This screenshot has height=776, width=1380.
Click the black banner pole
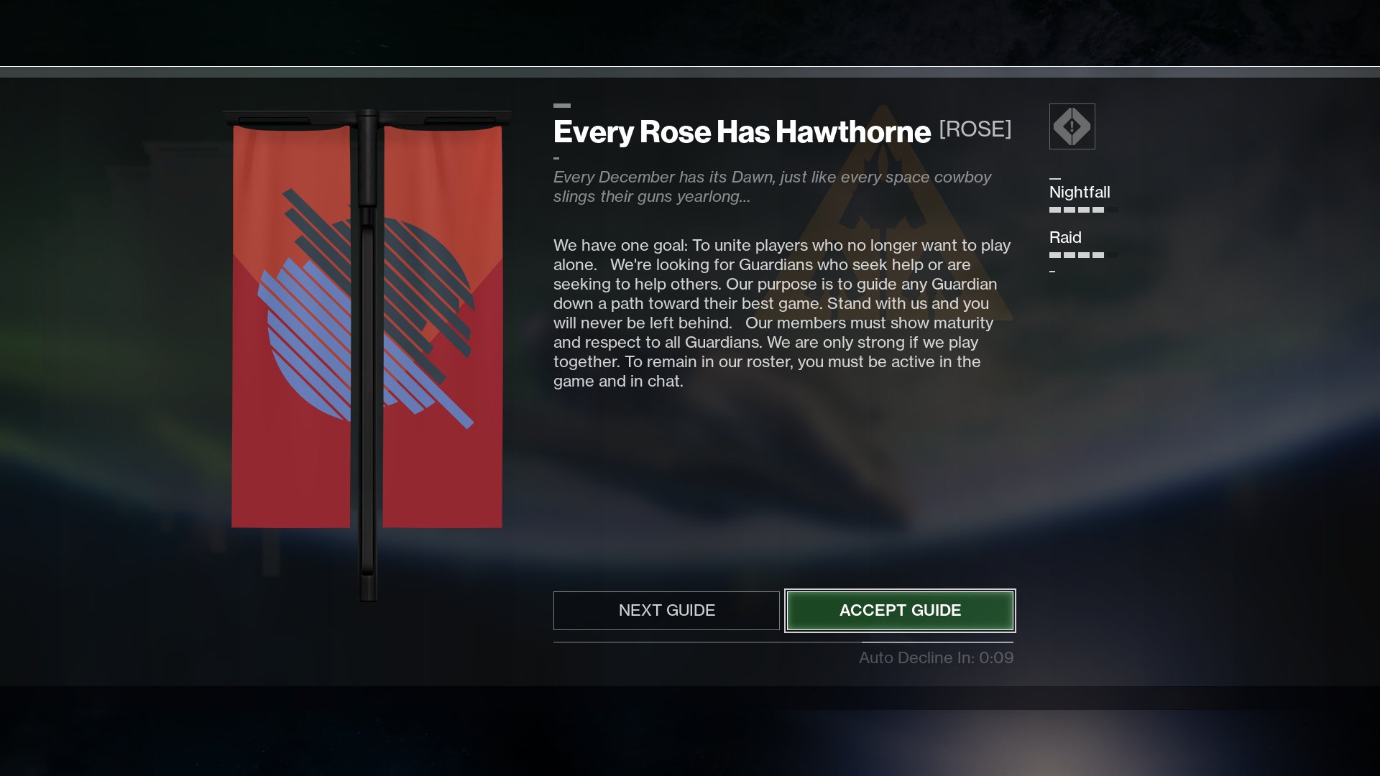(x=368, y=356)
